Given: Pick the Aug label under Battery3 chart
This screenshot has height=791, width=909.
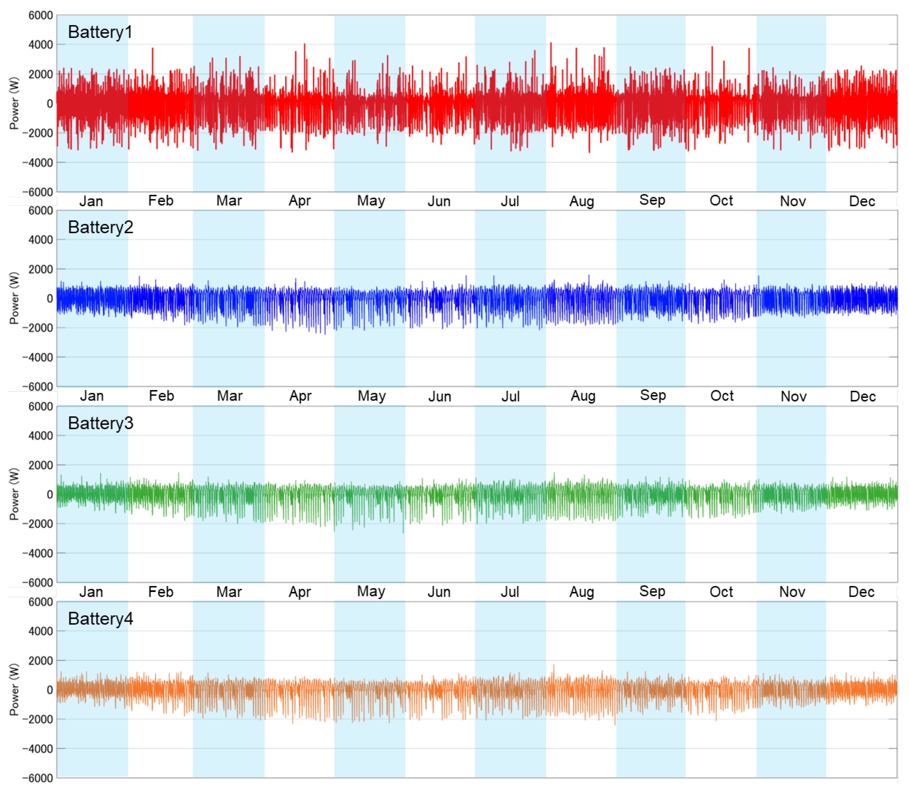Looking at the screenshot, I should [582, 592].
